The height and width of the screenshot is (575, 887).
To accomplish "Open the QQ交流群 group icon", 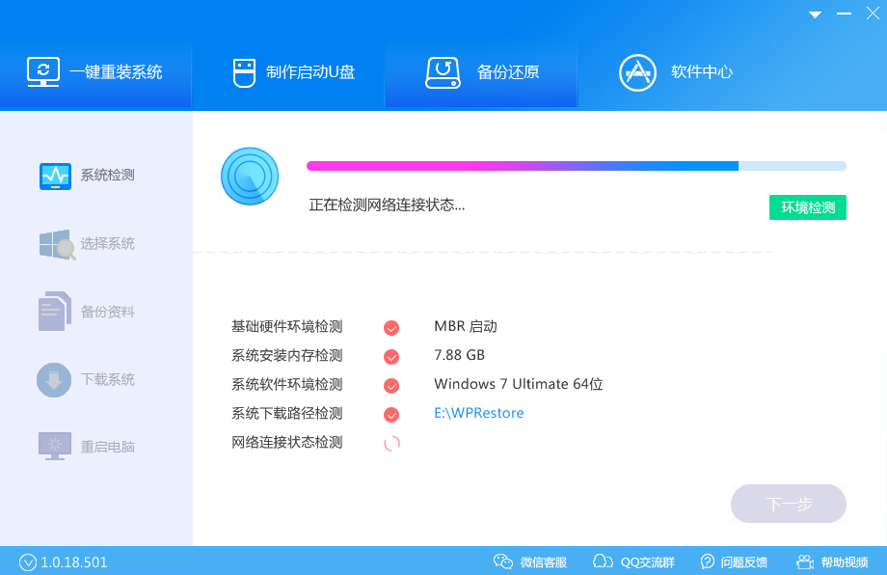I will 604,561.
